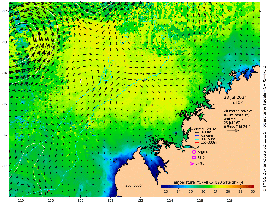Click the cyan 200m contour legend line
The height and width of the screenshot is (206, 266).
(130, 188)
